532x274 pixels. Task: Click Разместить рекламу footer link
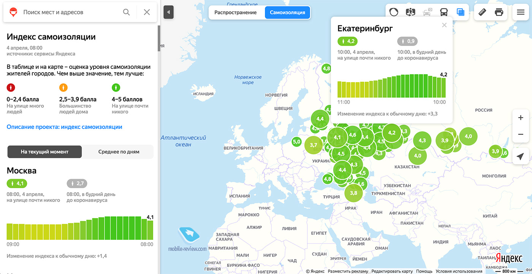pos(348,271)
